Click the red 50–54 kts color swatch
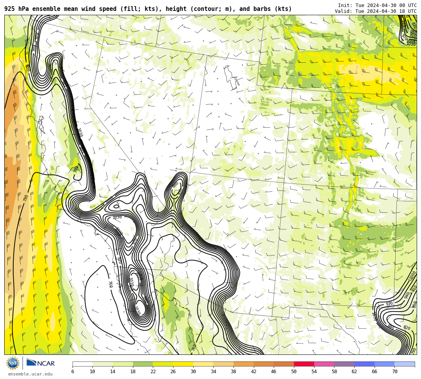The width and height of the screenshot is (421, 379). pyautogui.click(x=304, y=364)
